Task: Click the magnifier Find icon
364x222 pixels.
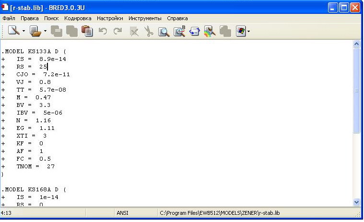Action: 164,31
